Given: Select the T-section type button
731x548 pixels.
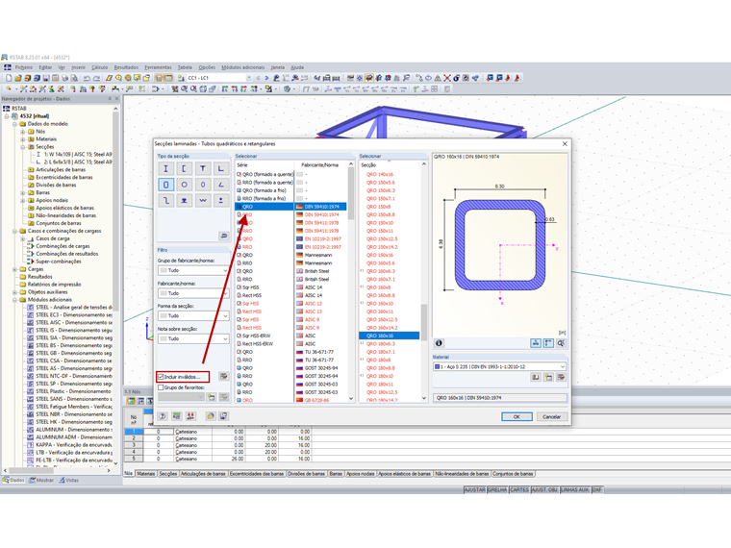Looking at the screenshot, I should pos(203,168).
